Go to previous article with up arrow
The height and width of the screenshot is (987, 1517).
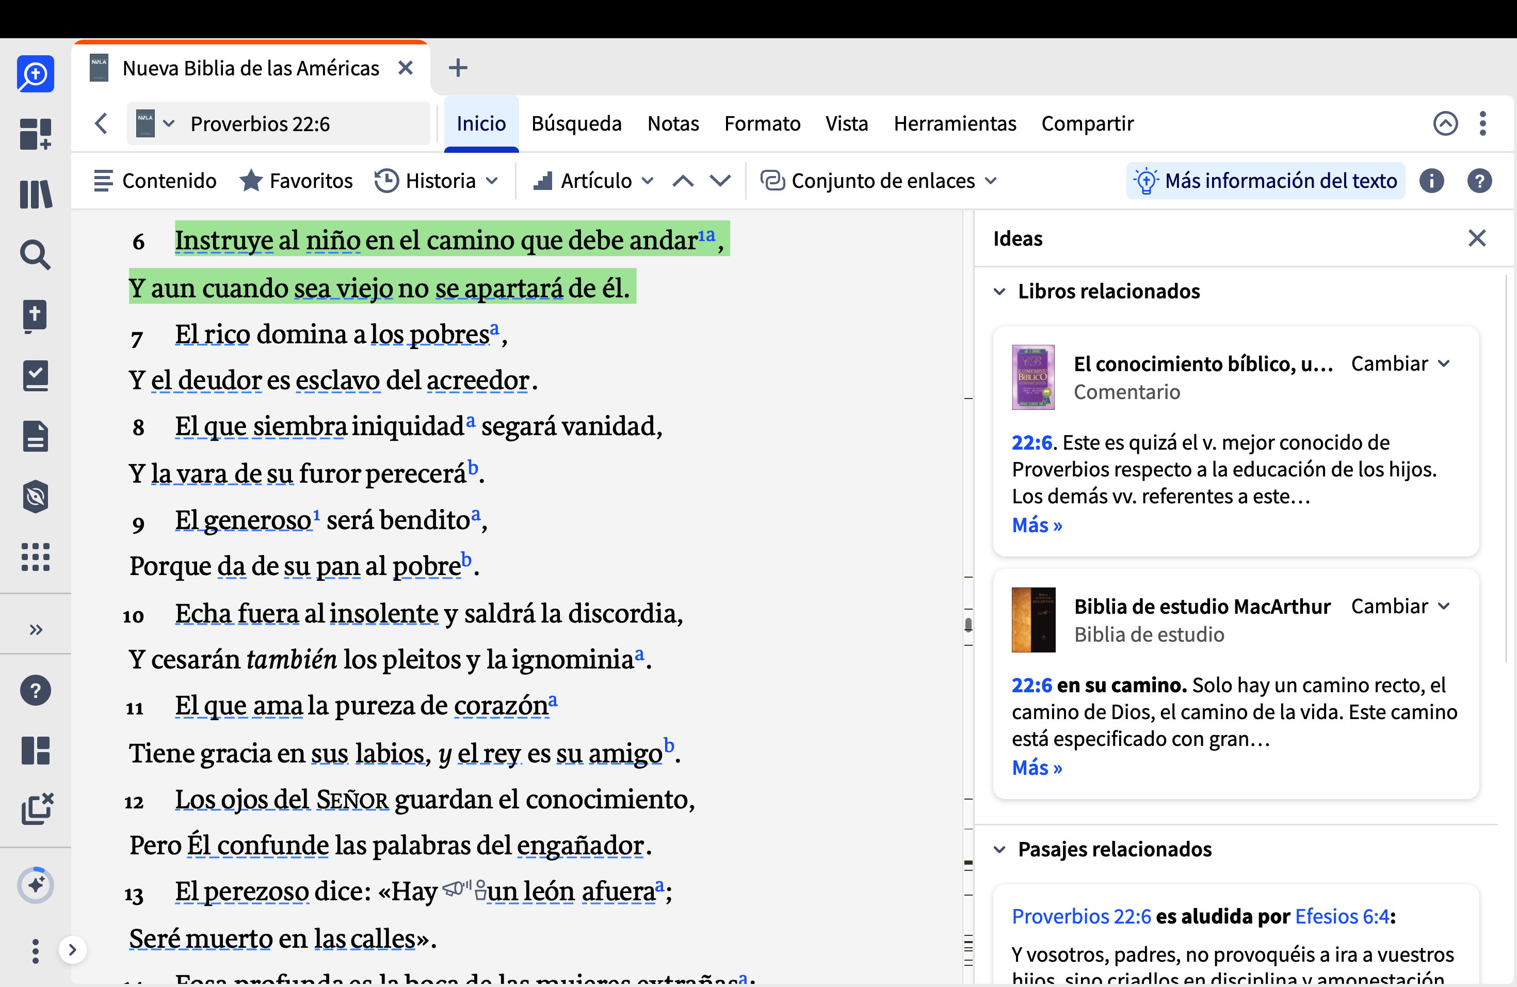[683, 181]
